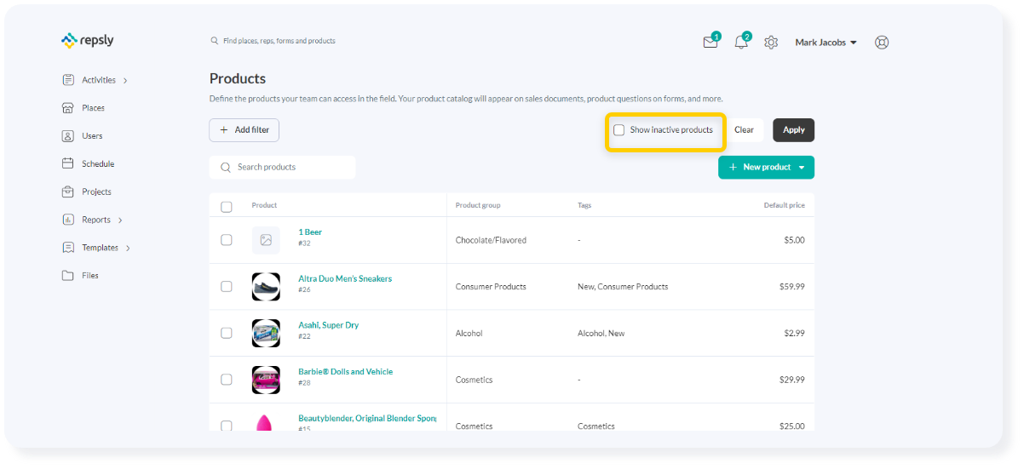Click the Chocolate/Flavored group cell
The image size is (1024, 469).
pos(491,240)
